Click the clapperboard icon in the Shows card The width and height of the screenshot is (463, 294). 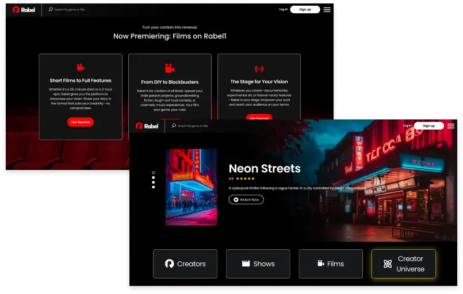246,264
